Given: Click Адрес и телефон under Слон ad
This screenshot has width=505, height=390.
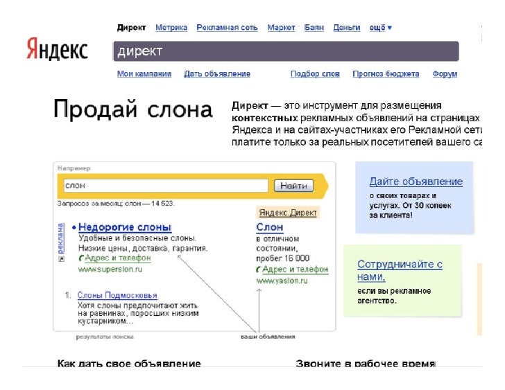Looking at the screenshot, I should coord(296,269).
